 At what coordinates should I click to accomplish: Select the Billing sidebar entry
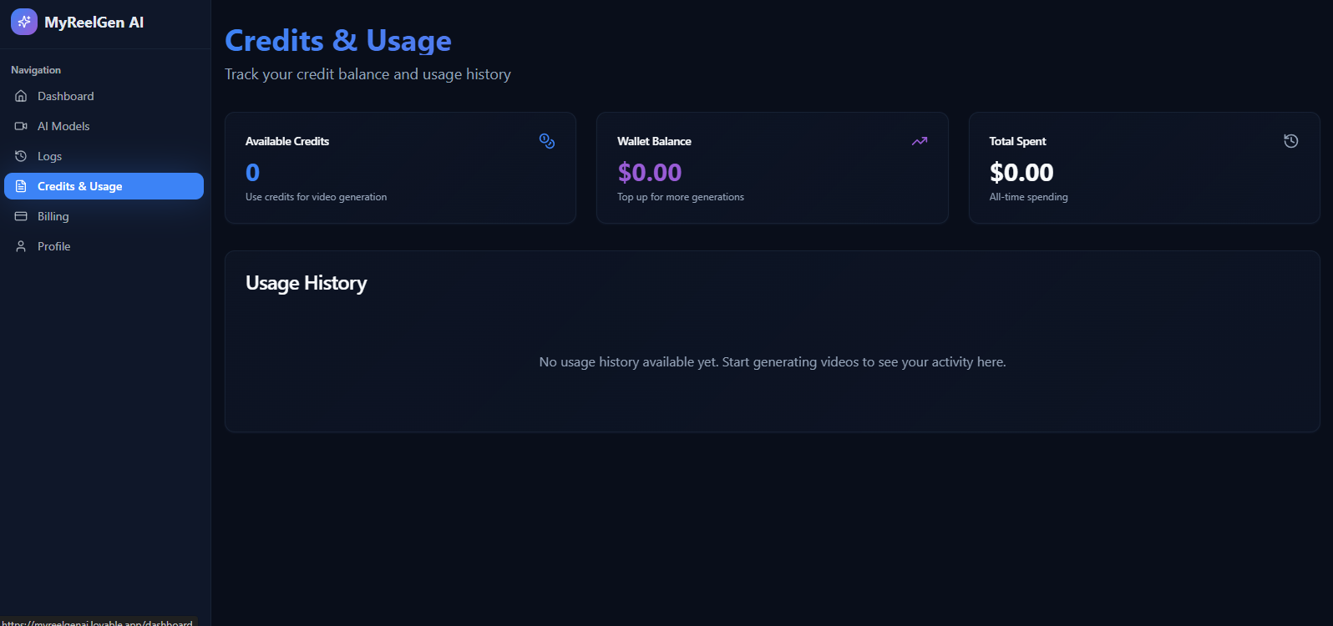click(53, 216)
